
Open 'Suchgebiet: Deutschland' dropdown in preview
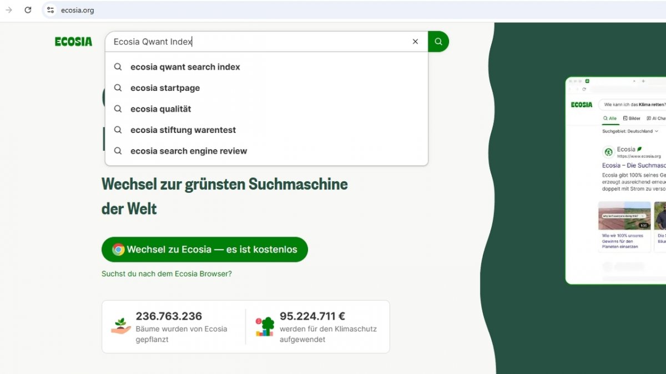630,131
